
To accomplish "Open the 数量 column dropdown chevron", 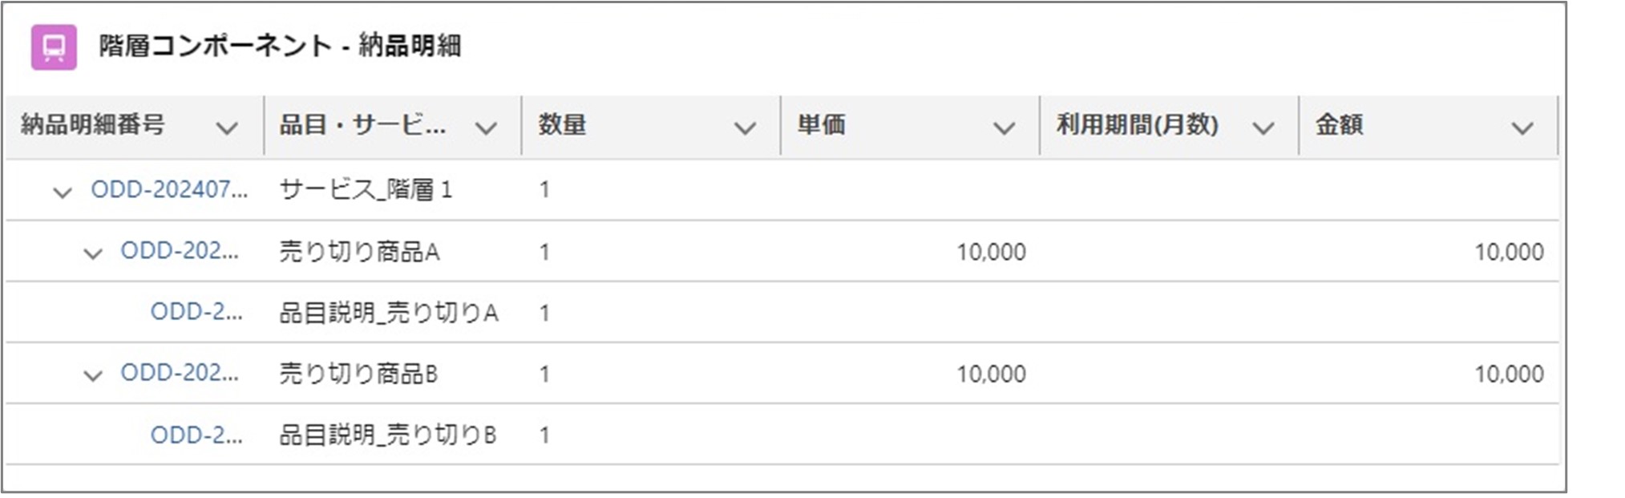I will pos(745,128).
